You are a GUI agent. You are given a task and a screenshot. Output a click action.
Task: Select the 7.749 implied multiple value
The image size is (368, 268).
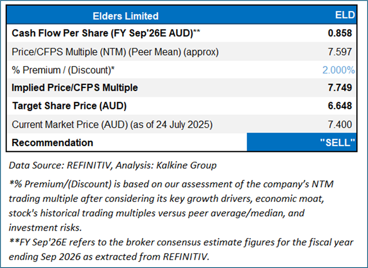340,87
